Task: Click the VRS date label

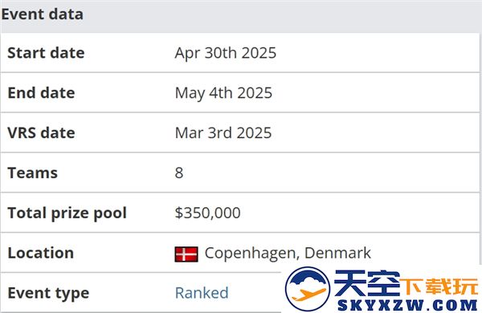Action: click(x=41, y=132)
